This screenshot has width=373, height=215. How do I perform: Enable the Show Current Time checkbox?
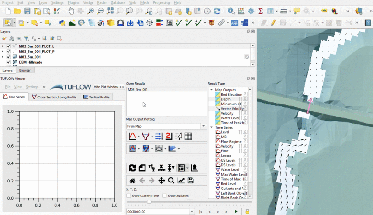click(129, 196)
